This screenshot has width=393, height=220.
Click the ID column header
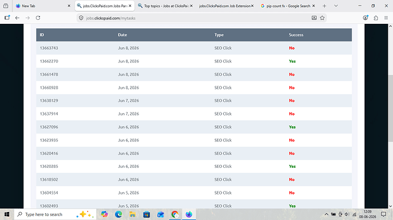pos(42,35)
